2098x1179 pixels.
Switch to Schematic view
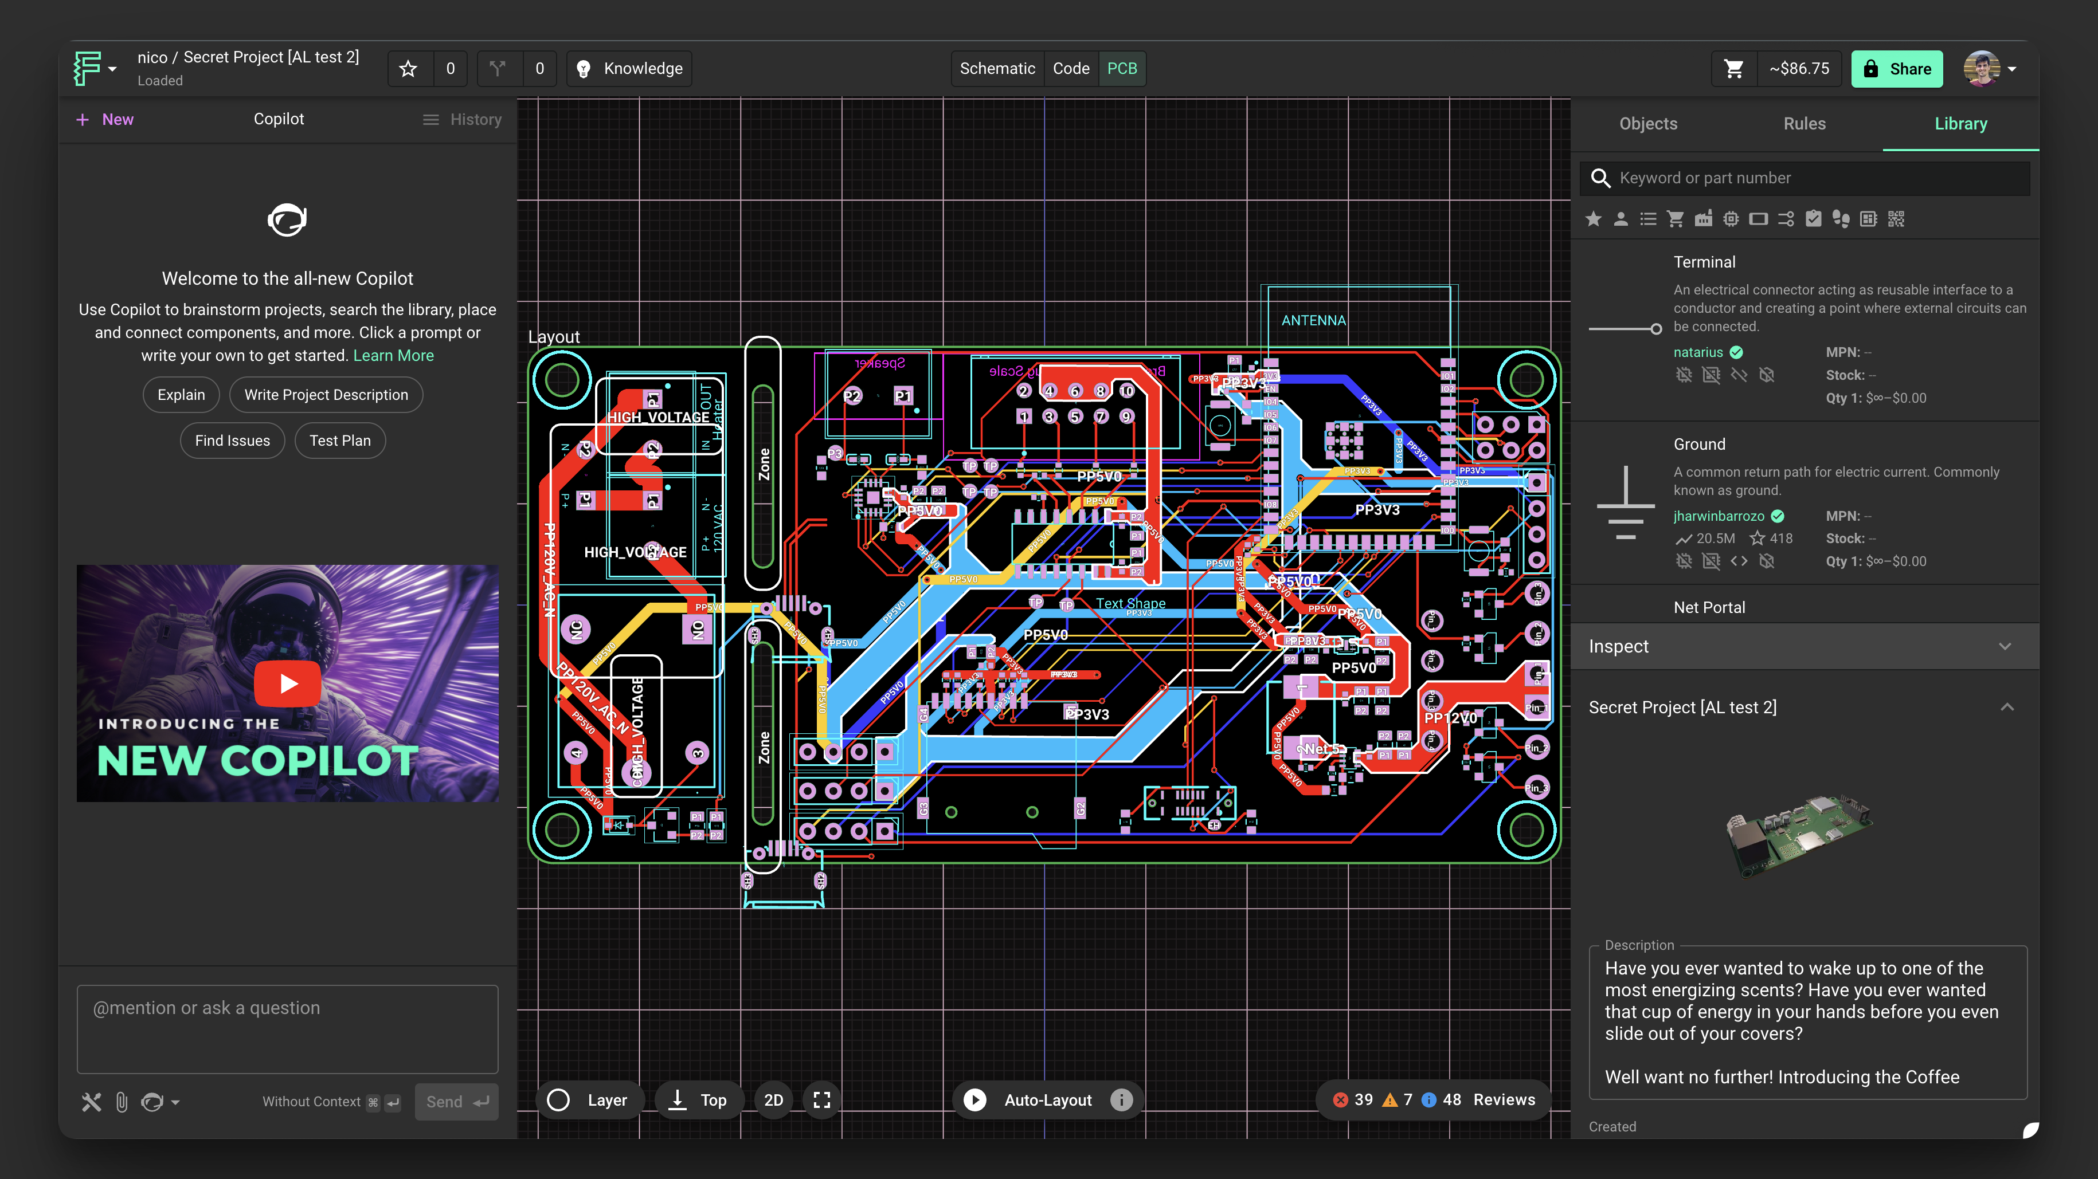[997, 68]
